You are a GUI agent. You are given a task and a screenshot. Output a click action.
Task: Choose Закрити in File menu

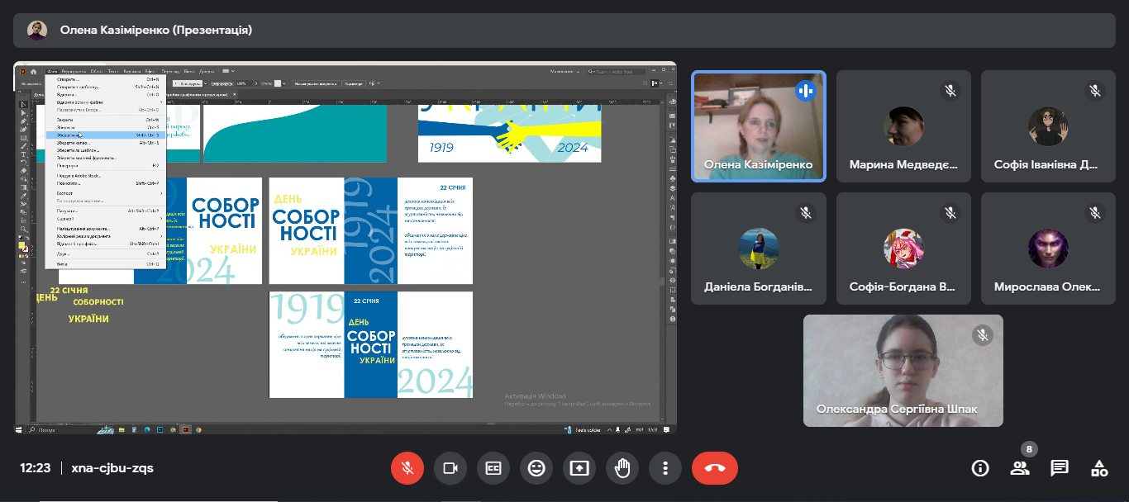point(106,120)
